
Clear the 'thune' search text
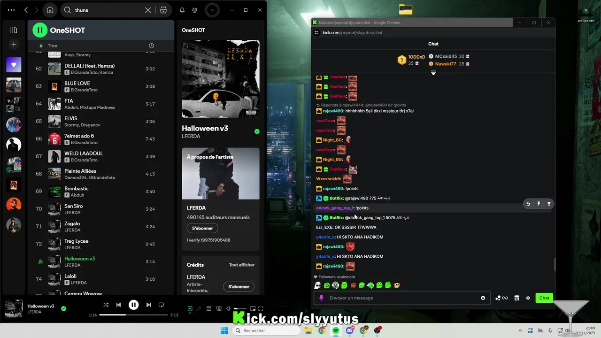[x=148, y=10]
